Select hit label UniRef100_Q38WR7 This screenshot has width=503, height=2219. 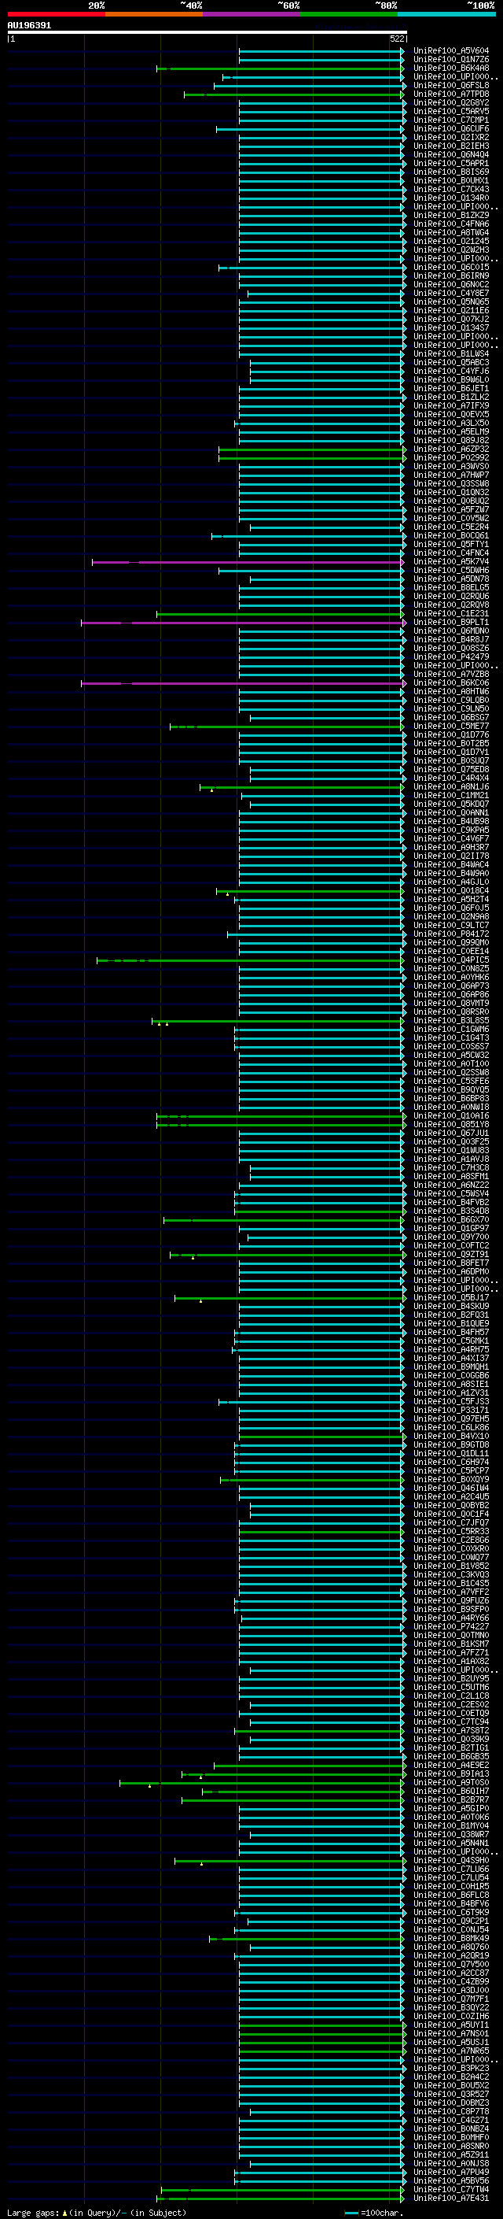click(450, 1834)
